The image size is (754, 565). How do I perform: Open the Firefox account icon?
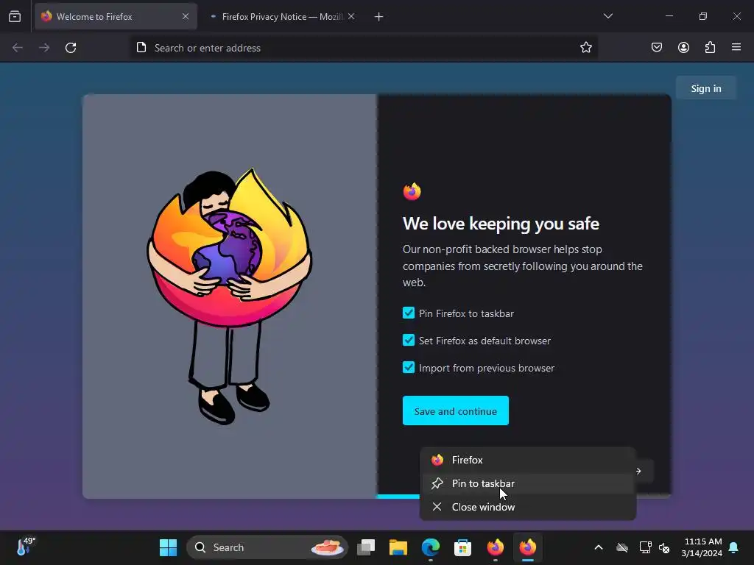(x=683, y=48)
